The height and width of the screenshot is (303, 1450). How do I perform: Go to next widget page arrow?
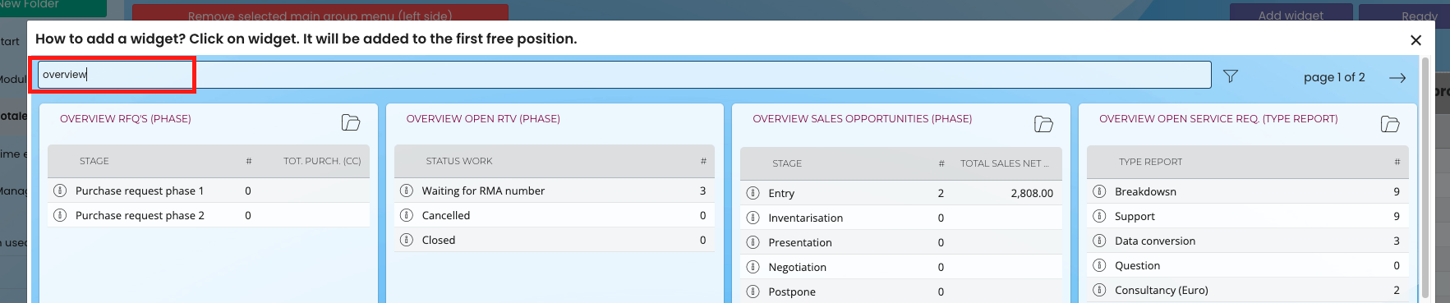(x=1397, y=78)
